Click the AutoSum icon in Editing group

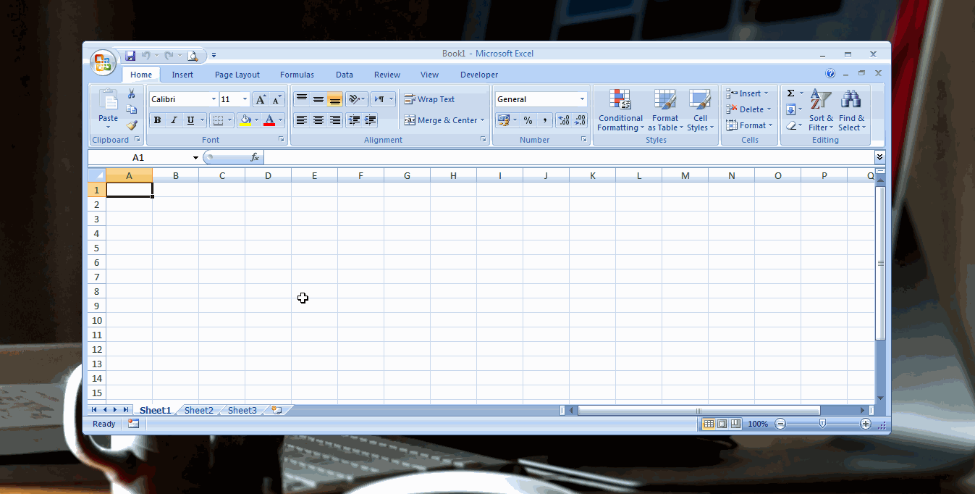tap(790, 93)
